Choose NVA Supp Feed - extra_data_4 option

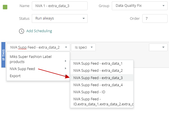(x=102, y=85)
